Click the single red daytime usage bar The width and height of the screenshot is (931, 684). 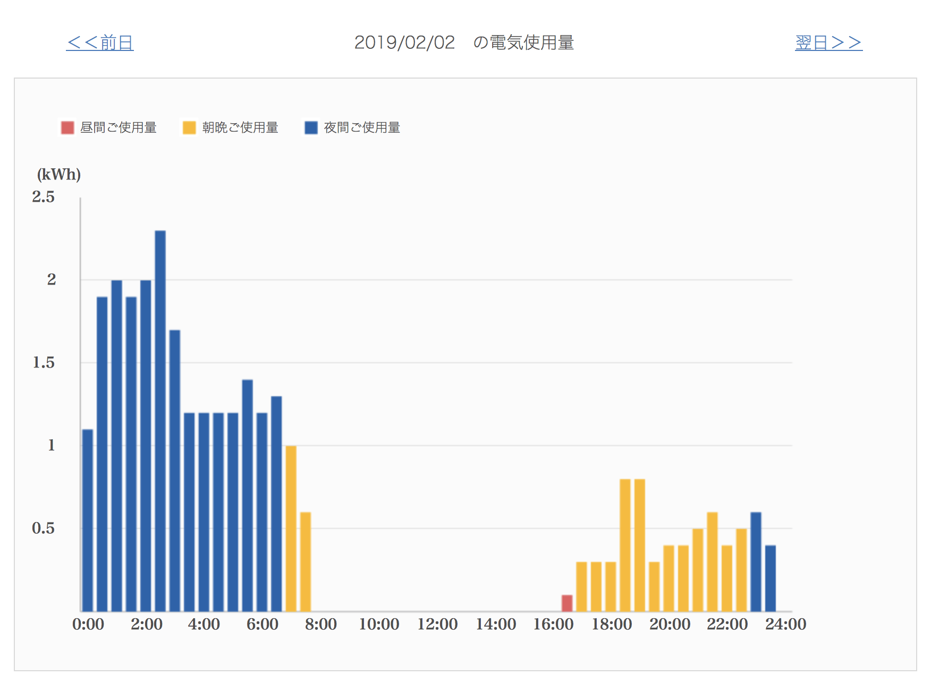point(567,603)
